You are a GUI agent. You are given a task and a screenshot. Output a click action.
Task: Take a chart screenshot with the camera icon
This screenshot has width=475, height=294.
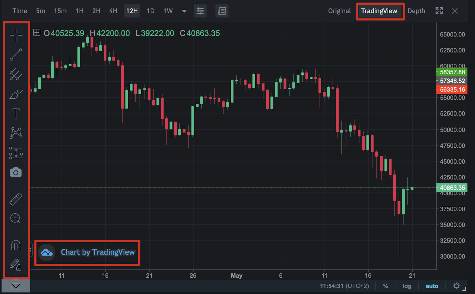click(16, 172)
